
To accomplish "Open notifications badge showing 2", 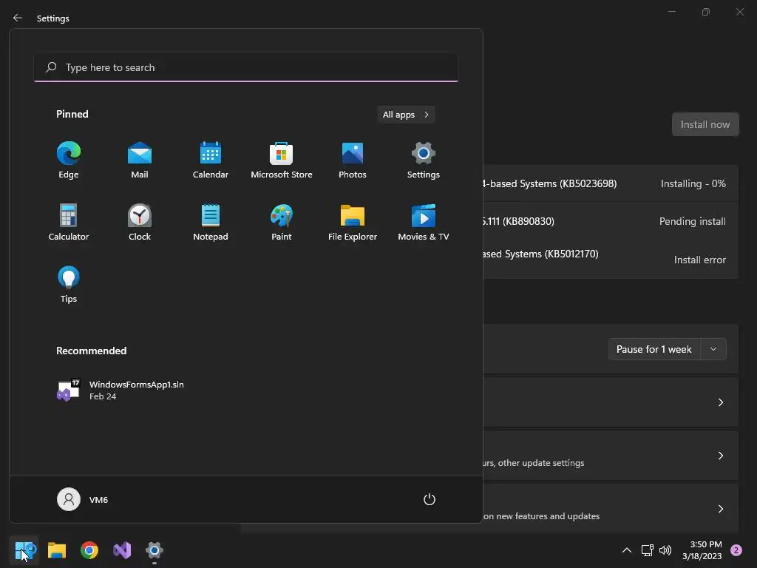I will point(736,550).
